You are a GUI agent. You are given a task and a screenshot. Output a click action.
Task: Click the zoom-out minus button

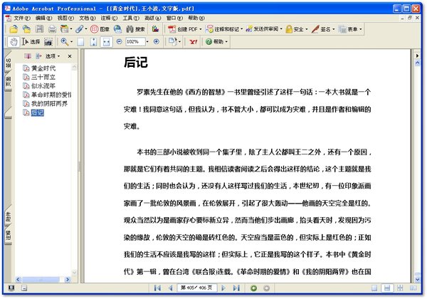(118, 42)
